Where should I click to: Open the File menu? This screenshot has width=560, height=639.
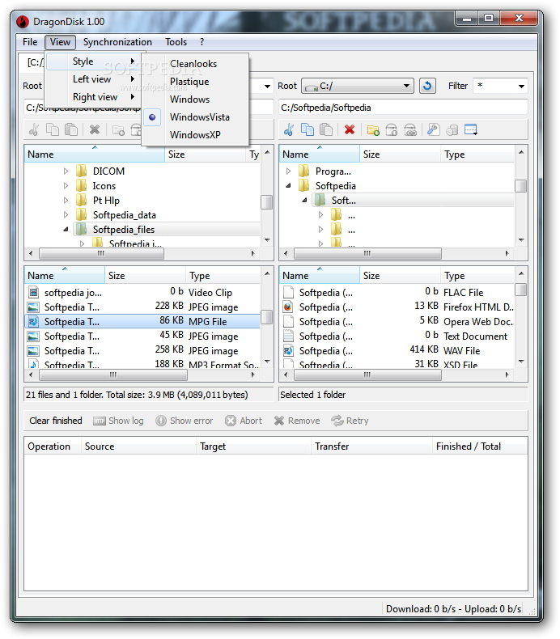click(30, 42)
